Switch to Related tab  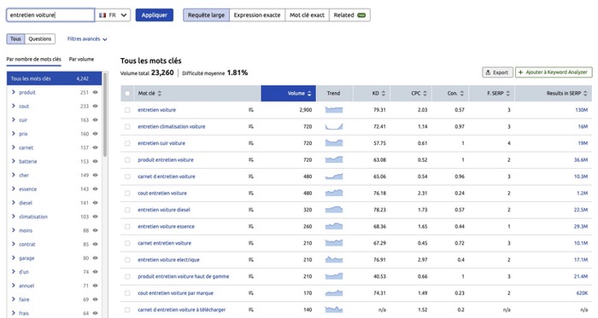349,15
